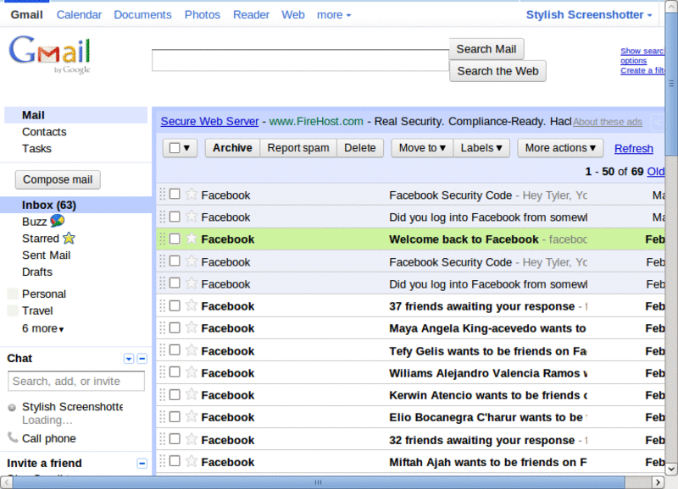This screenshot has height=489, width=678.
Task: Focus the chat Search, add, or invite field
Action: tap(76, 381)
